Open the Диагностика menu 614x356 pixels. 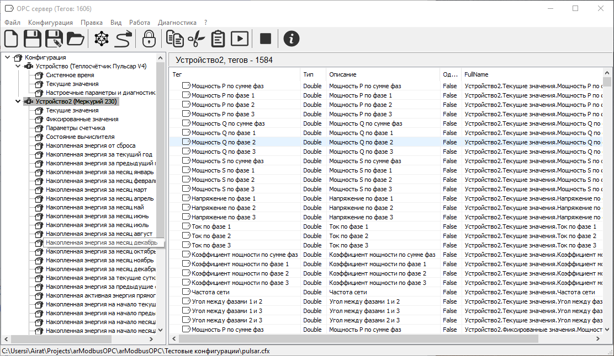click(x=177, y=23)
